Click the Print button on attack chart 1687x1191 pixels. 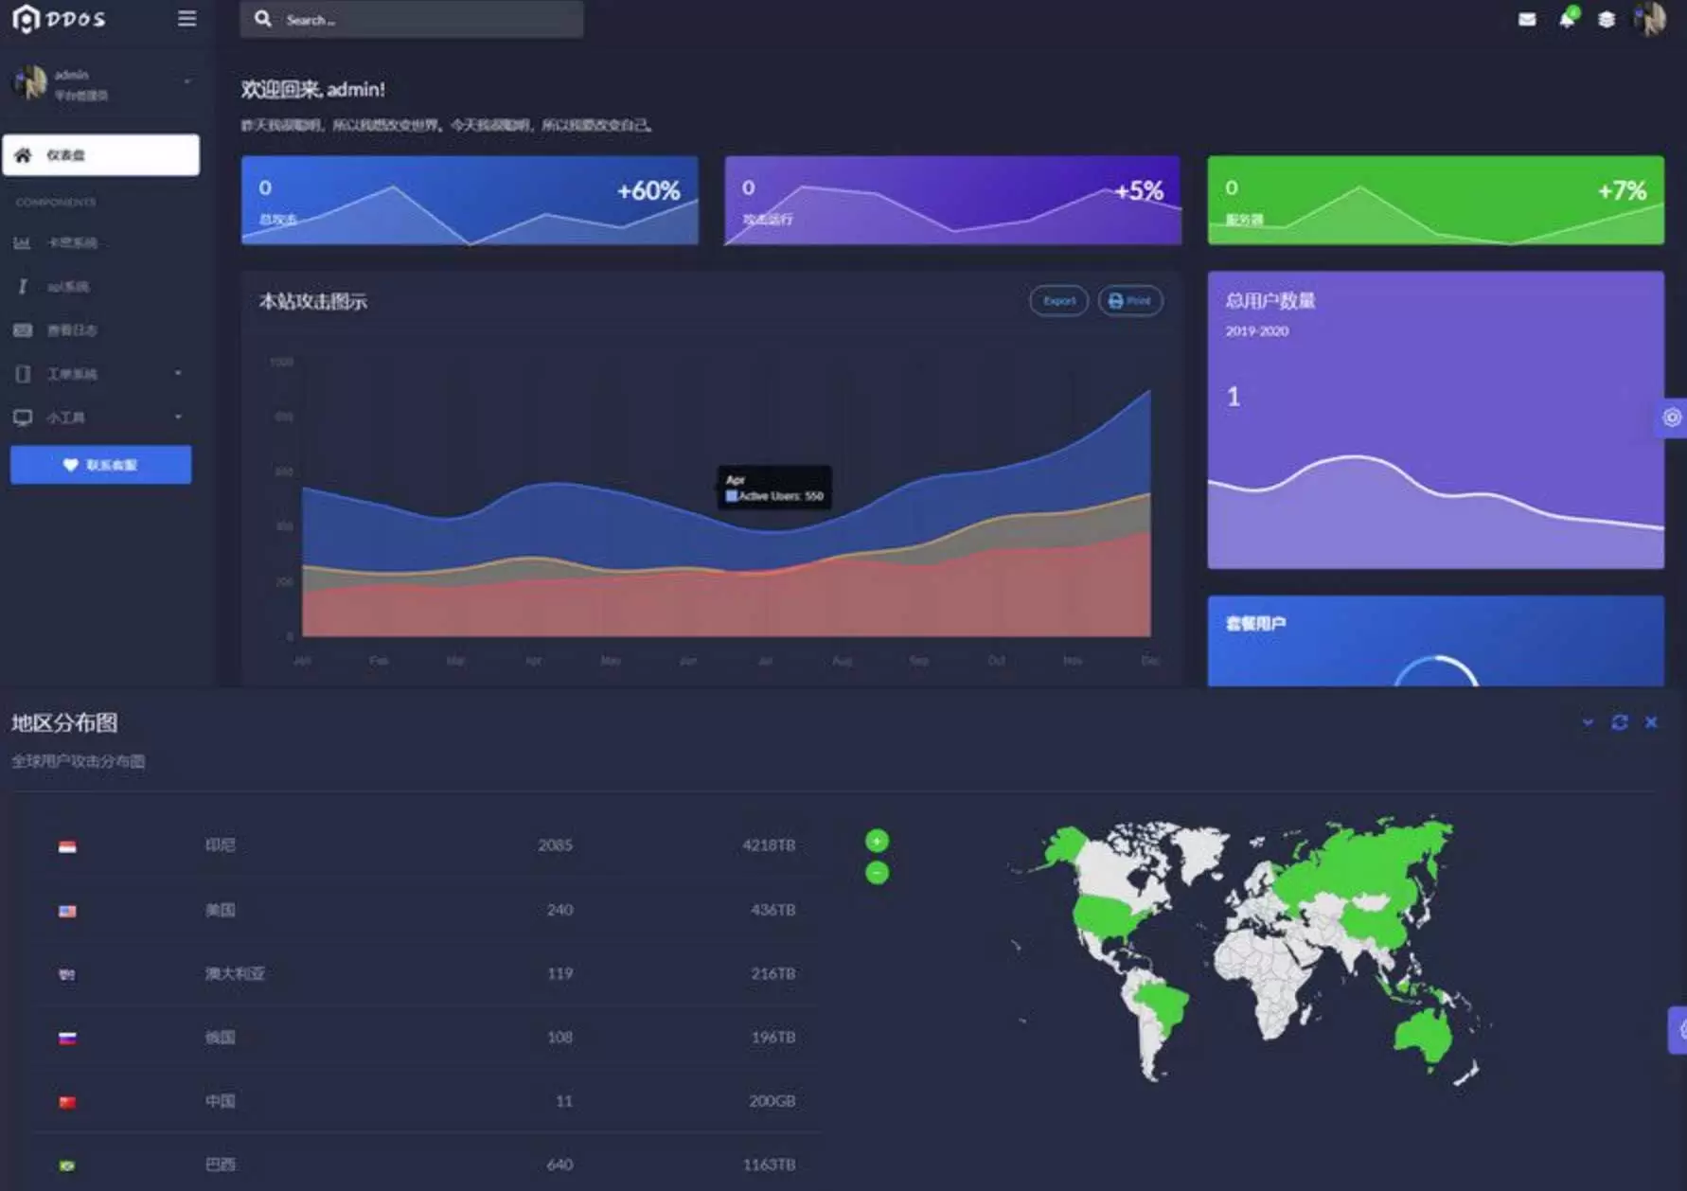point(1130,301)
